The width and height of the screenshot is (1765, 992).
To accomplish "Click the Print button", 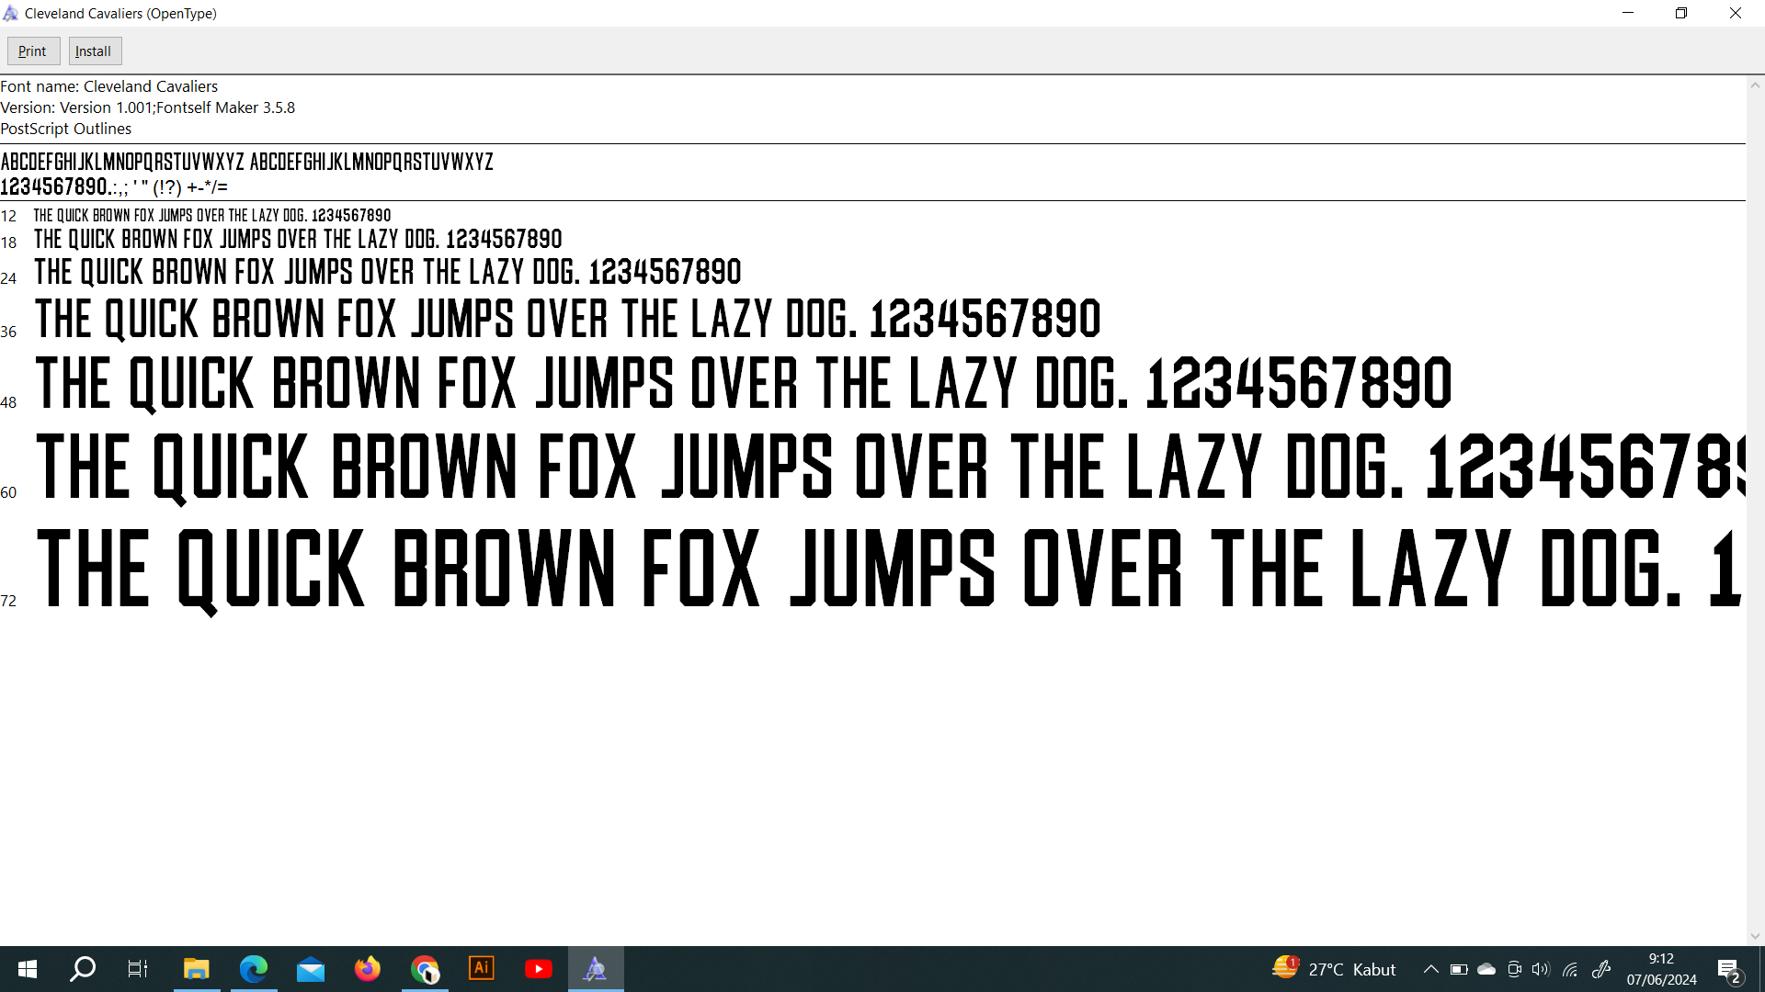I will [33, 51].
